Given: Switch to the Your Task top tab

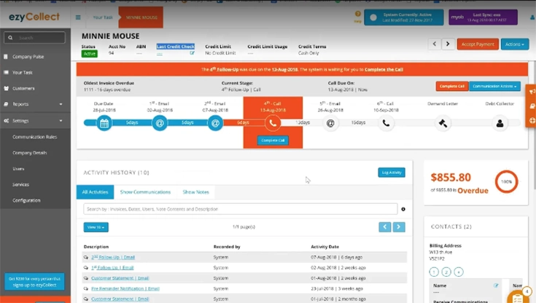Looking at the screenshot, I should 103,17.
